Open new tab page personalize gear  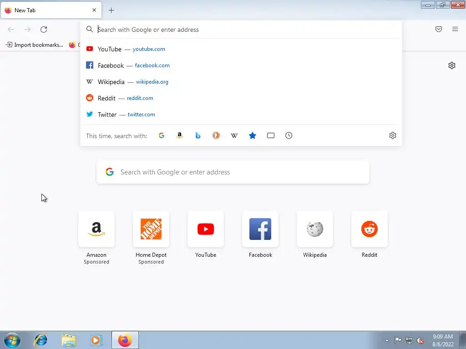coord(452,65)
